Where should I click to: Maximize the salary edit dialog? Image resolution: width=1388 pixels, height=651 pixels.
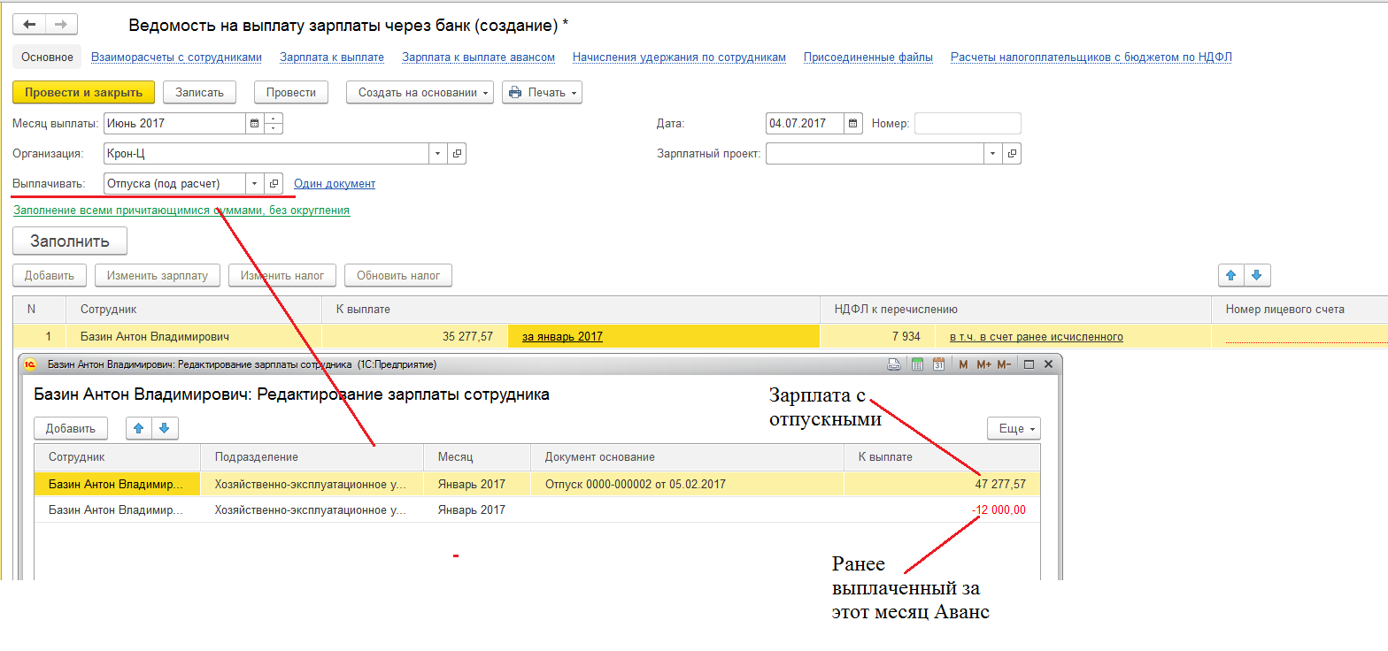point(1029,364)
